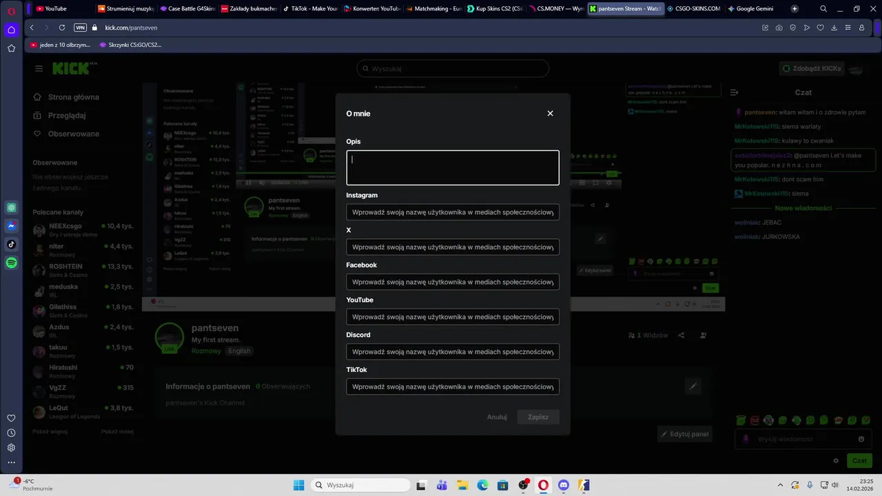The image size is (882, 496).
Task: Click the Facebook username input field
Action: (453, 282)
